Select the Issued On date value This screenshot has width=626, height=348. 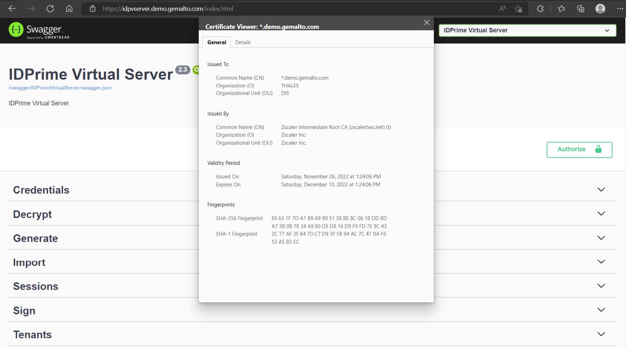(x=331, y=177)
